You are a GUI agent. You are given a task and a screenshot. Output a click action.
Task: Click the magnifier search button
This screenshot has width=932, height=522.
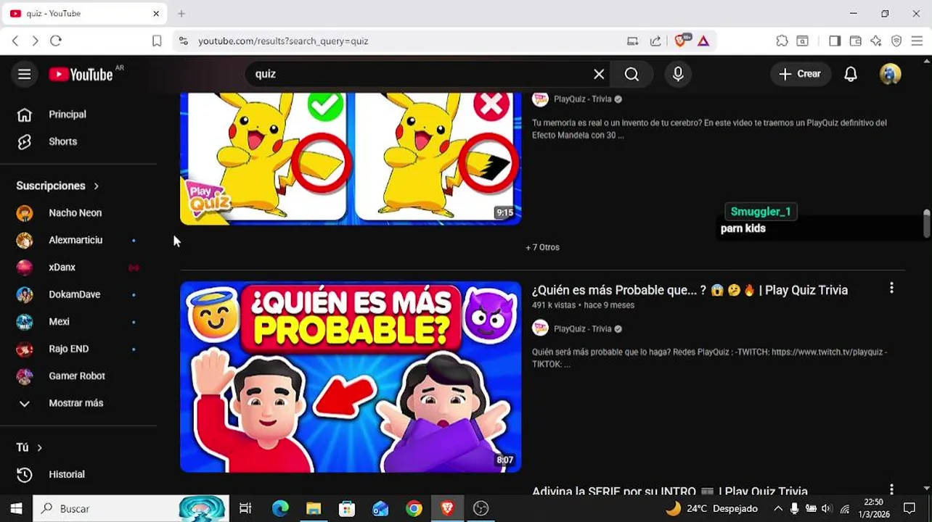tap(631, 74)
